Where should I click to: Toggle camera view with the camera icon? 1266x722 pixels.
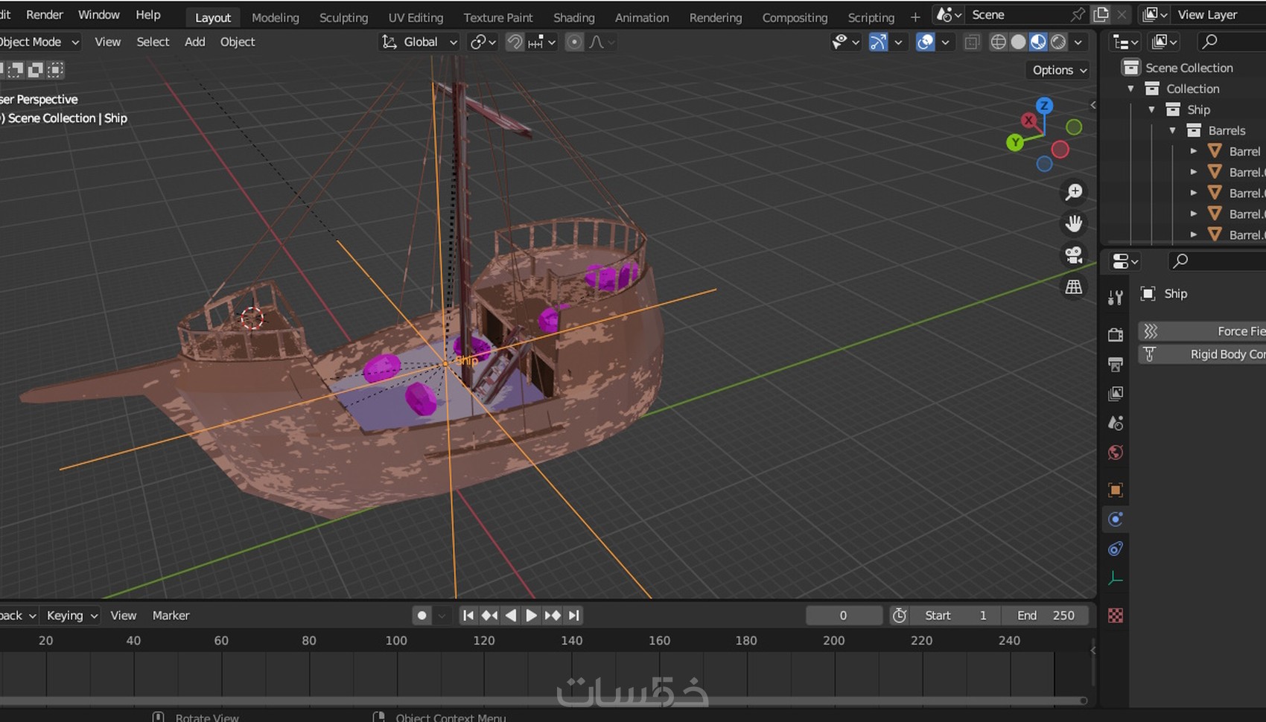coord(1073,255)
